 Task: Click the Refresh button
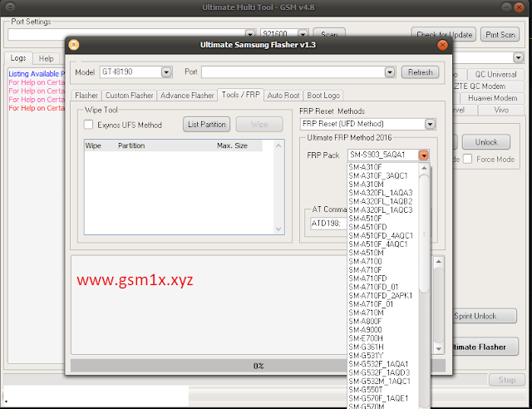coord(420,72)
